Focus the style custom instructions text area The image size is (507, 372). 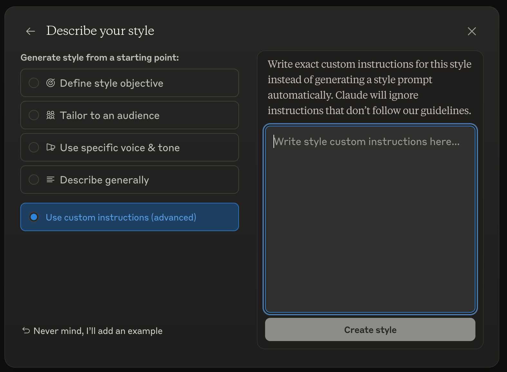click(370, 219)
